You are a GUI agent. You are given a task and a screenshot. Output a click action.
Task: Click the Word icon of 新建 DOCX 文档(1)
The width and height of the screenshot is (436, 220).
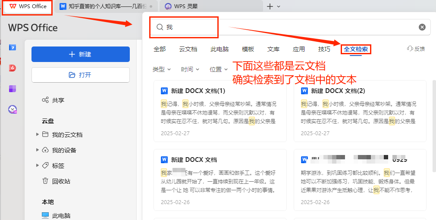(164, 91)
